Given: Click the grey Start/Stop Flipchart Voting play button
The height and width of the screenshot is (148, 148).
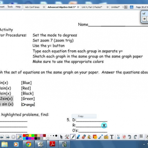Looking at the screenshot, I should point(13,137).
